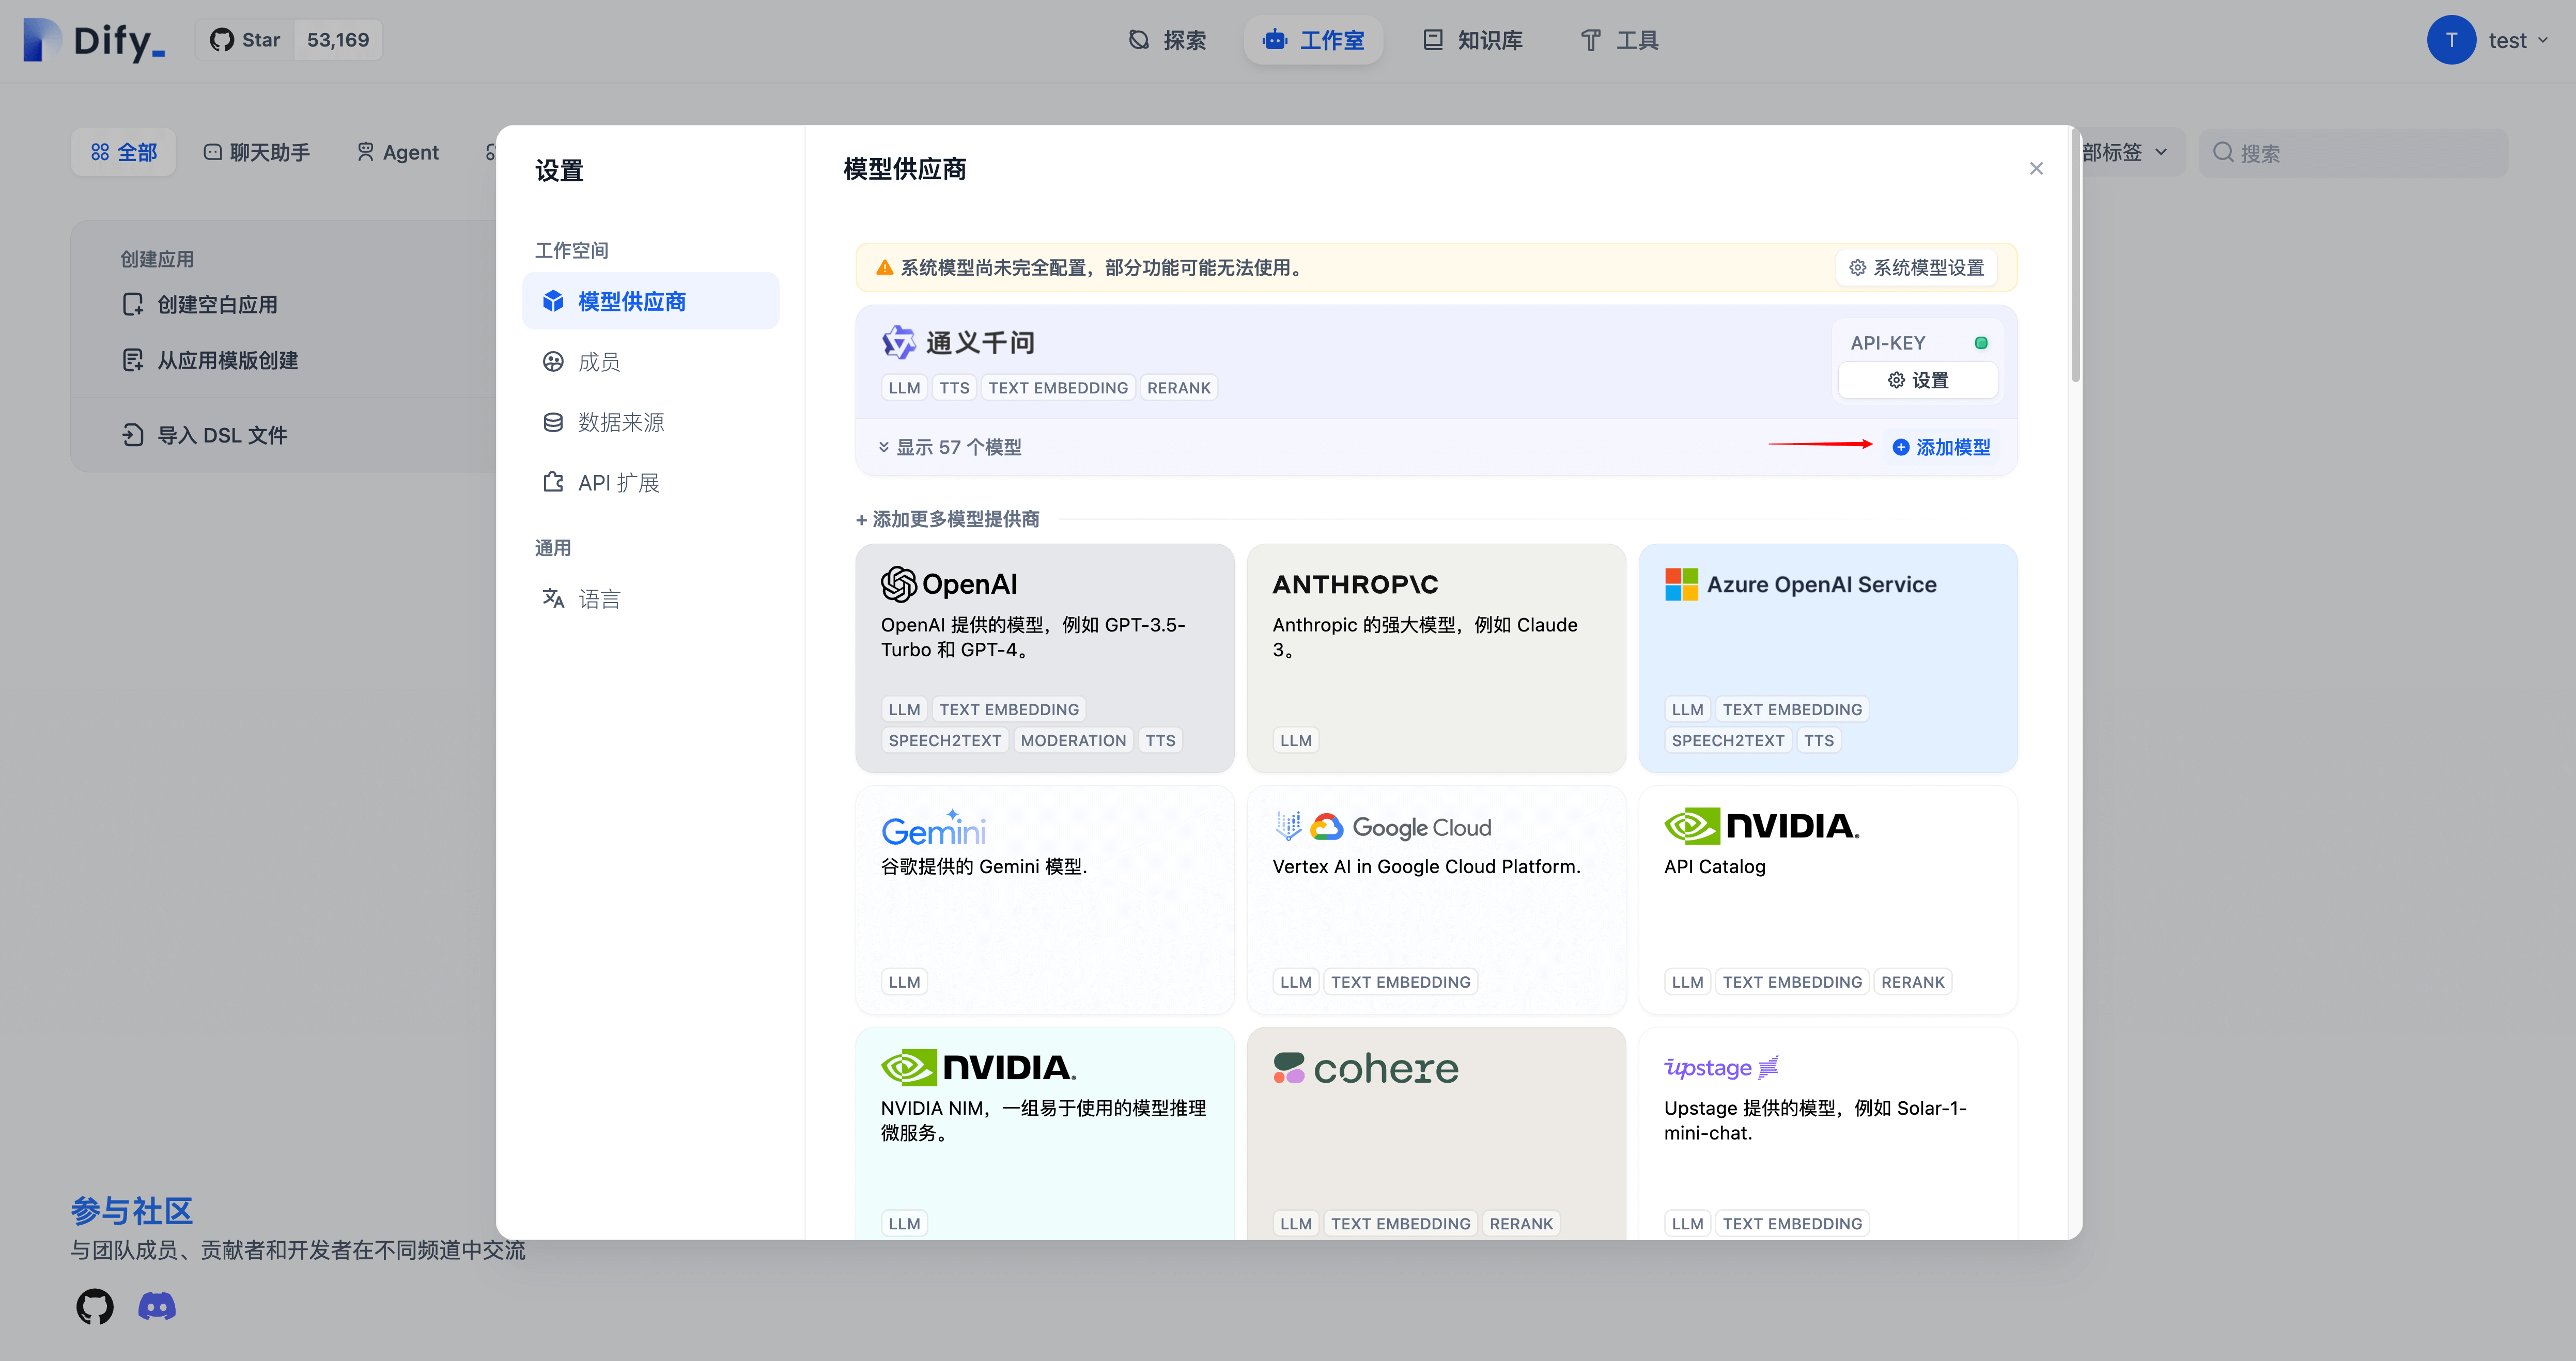Open the tags dropdown chevron
2576x1361 pixels.
(2161, 152)
